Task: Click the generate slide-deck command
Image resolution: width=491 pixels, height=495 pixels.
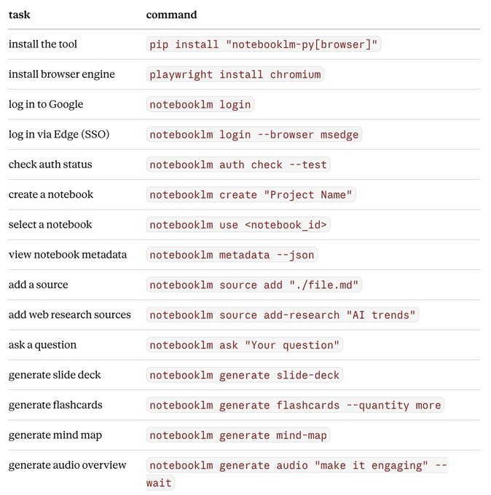Action: pos(244,376)
